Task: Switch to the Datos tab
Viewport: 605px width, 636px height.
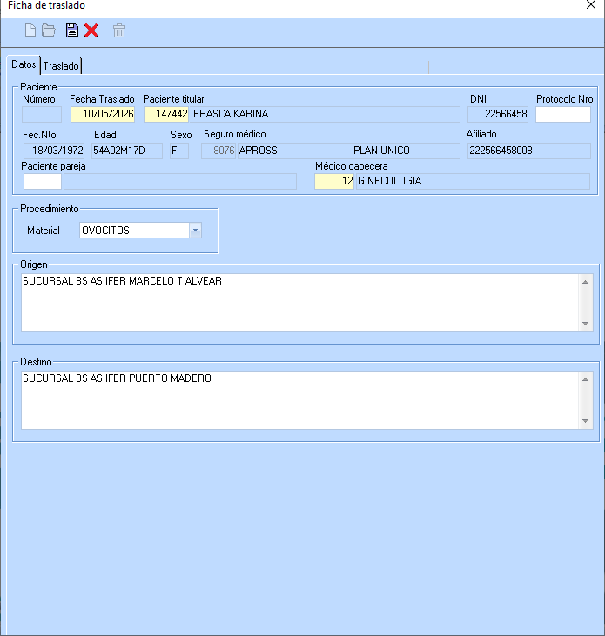Action: pyautogui.click(x=24, y=64)
